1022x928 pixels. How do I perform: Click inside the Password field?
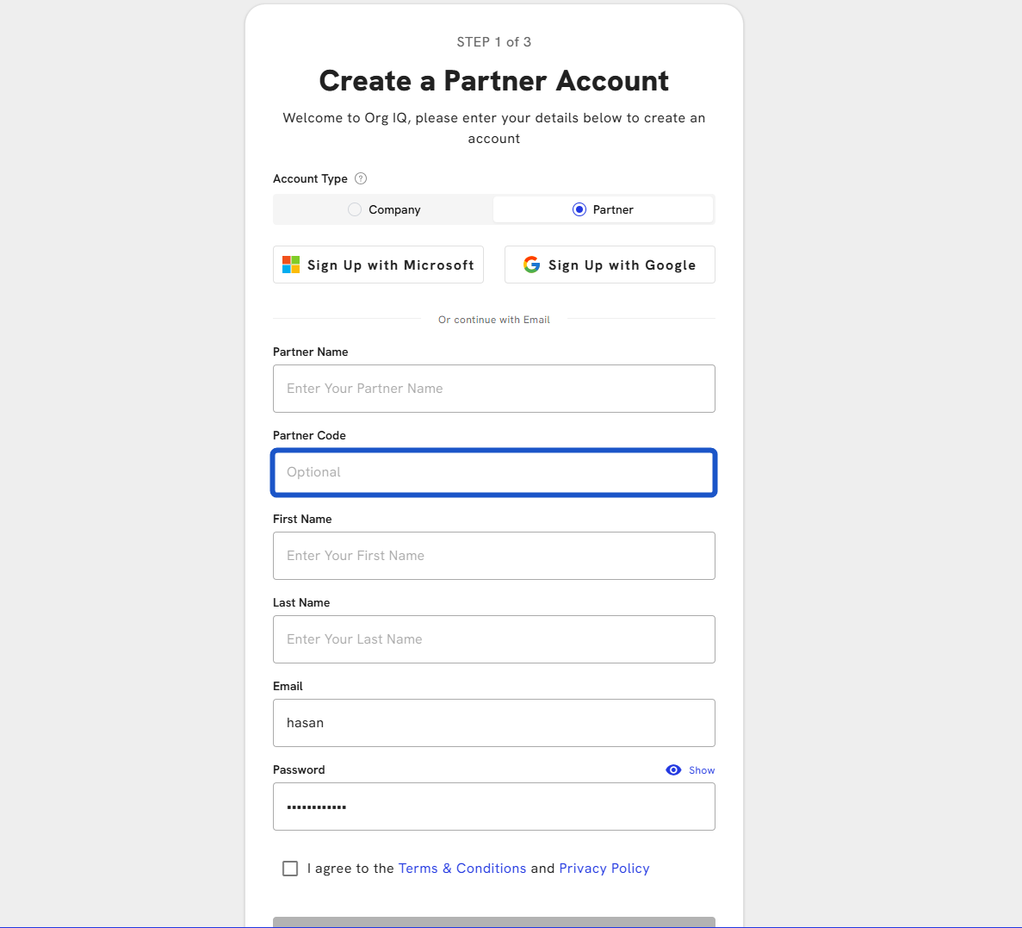tap(493, 807)
